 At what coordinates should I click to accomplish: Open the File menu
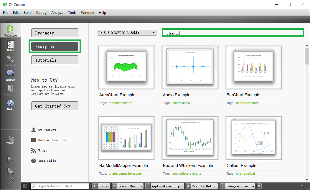click(6, 13)
